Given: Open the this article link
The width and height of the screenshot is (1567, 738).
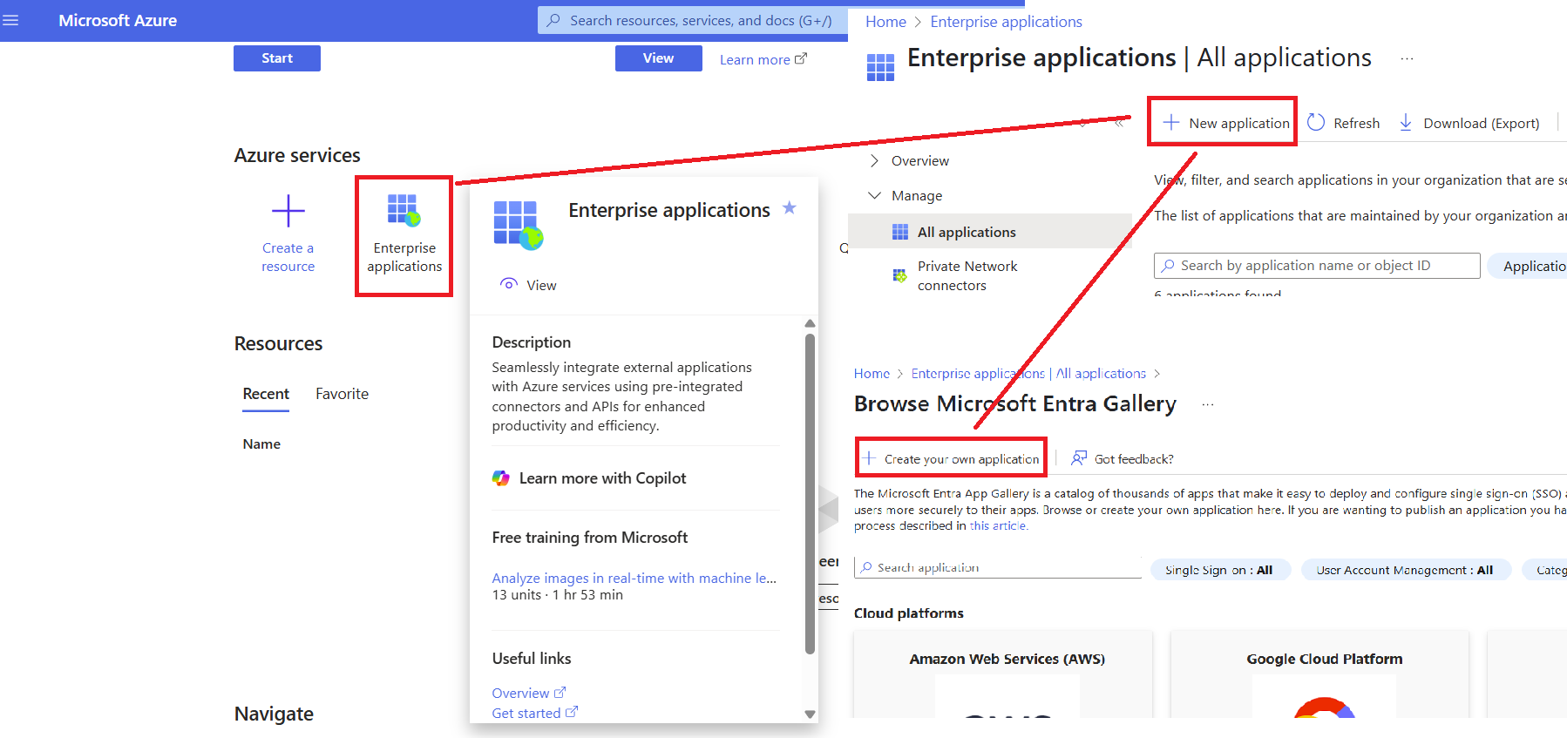Looking at the screenshot, I should click(999, 526).
